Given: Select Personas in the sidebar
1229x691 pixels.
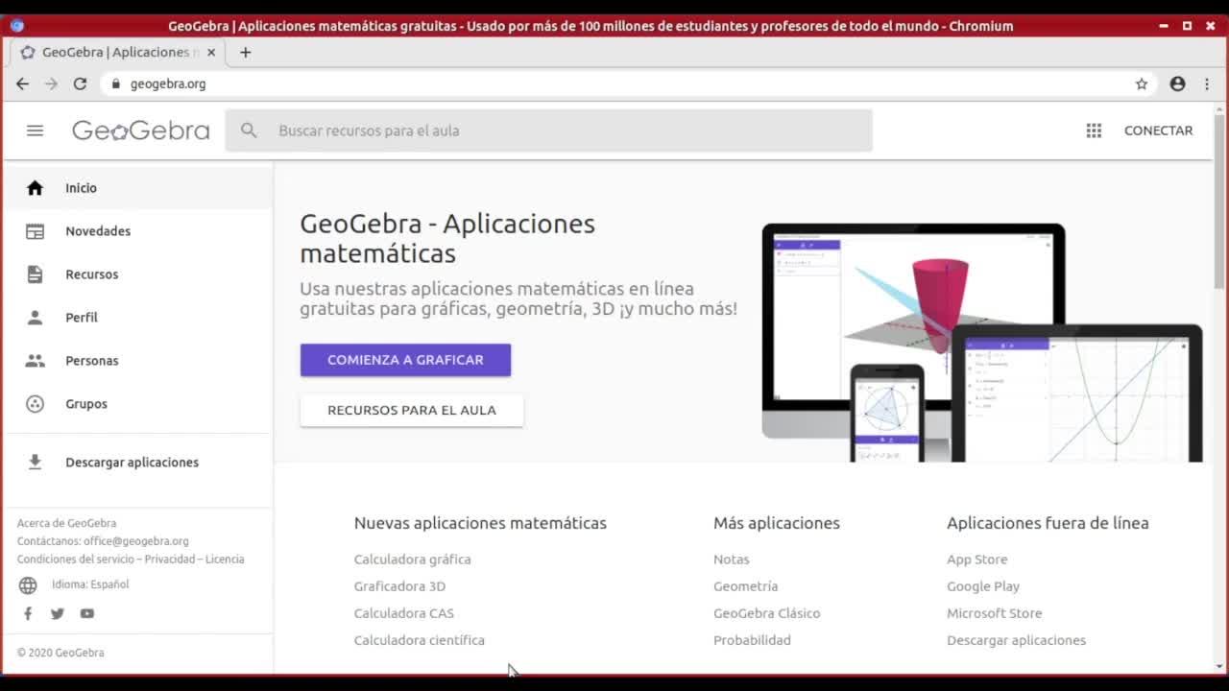Looking at the screenshot, I should click(138, 361).
